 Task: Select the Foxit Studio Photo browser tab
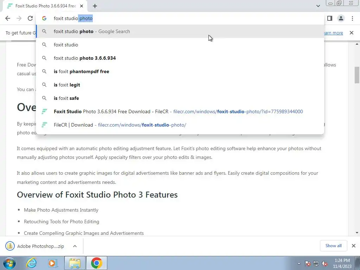(x=45, y=6)
